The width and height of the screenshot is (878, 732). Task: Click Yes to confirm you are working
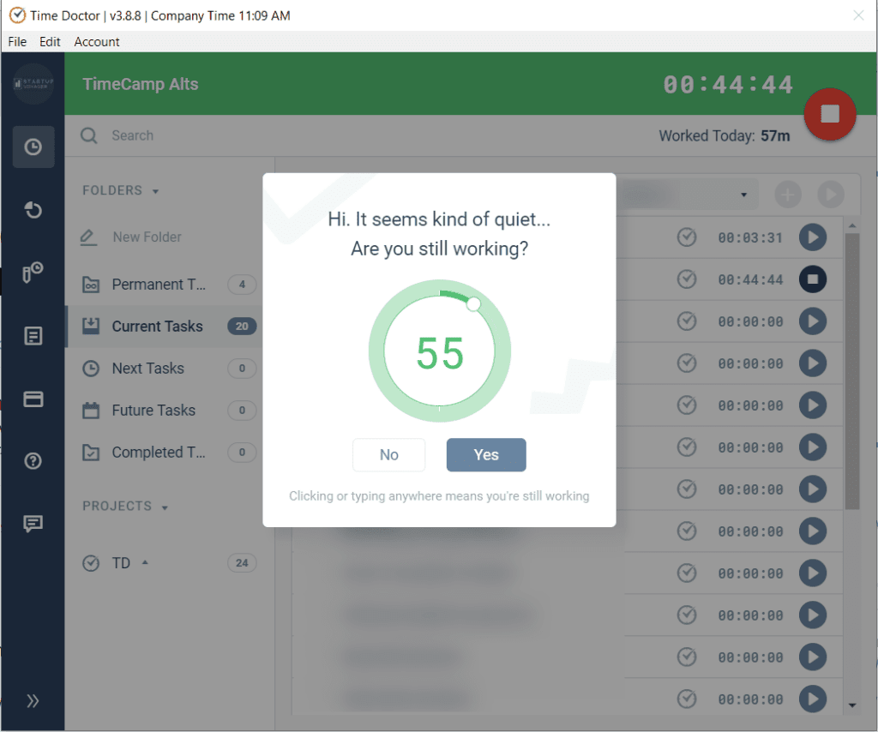point(486,455)
